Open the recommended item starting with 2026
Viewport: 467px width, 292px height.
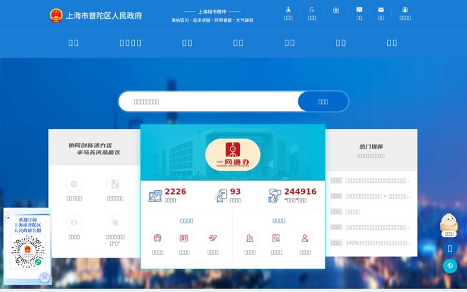[378, 243]
